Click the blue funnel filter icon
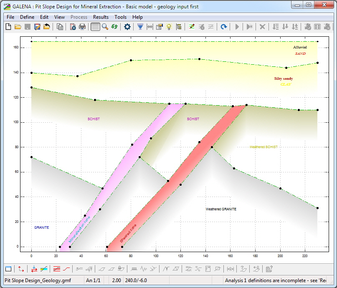This screenshot has width=337, height=288. tap(140, 27)
